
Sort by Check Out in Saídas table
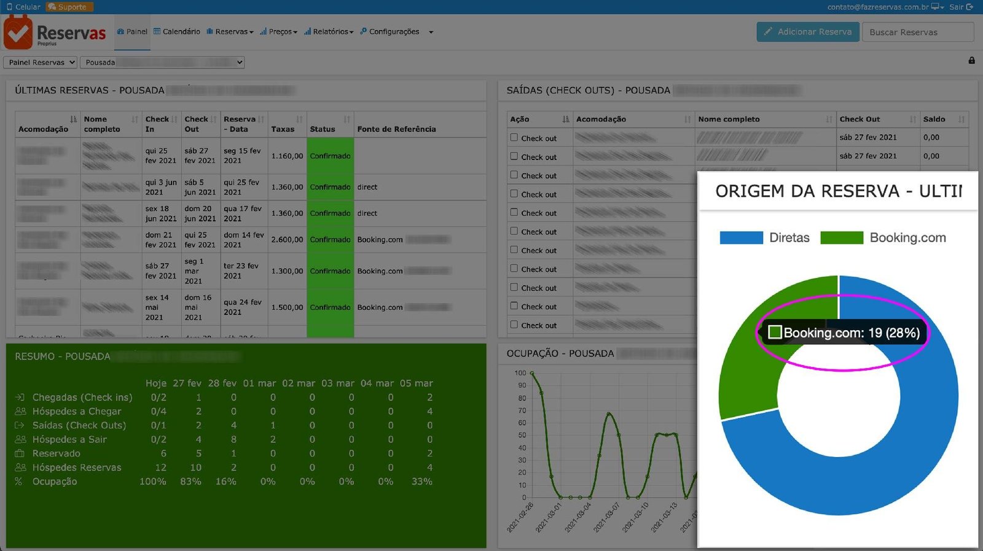pos(913,119)
